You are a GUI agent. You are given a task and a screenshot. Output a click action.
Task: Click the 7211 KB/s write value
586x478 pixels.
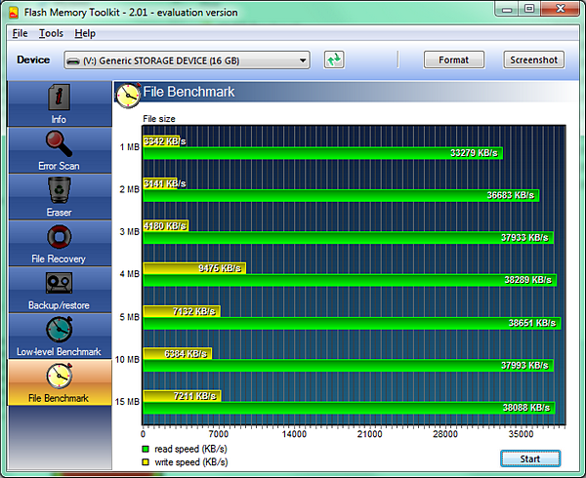[195, 396]
